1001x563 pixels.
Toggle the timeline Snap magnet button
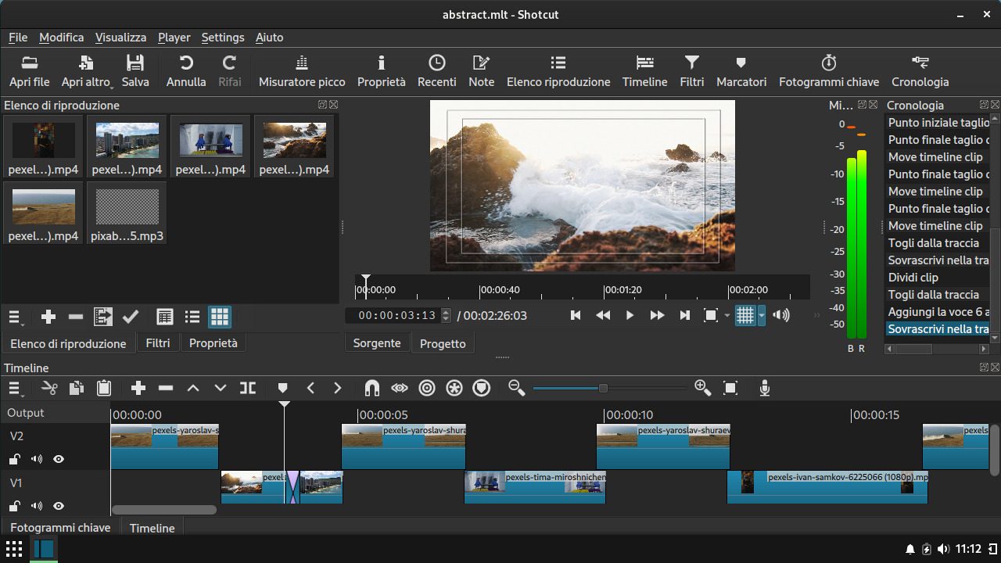pos(372,388)
